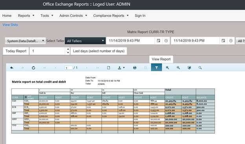Open time picker for end date
This screenshot has height=144, width=245.
pos(231,41)
